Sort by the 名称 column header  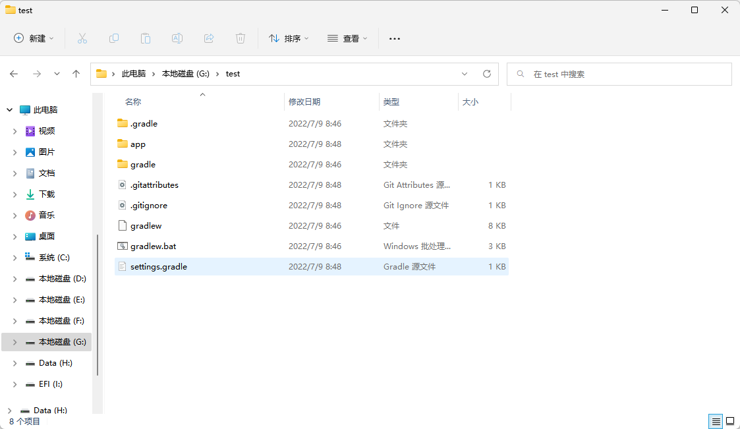[132, 101]
